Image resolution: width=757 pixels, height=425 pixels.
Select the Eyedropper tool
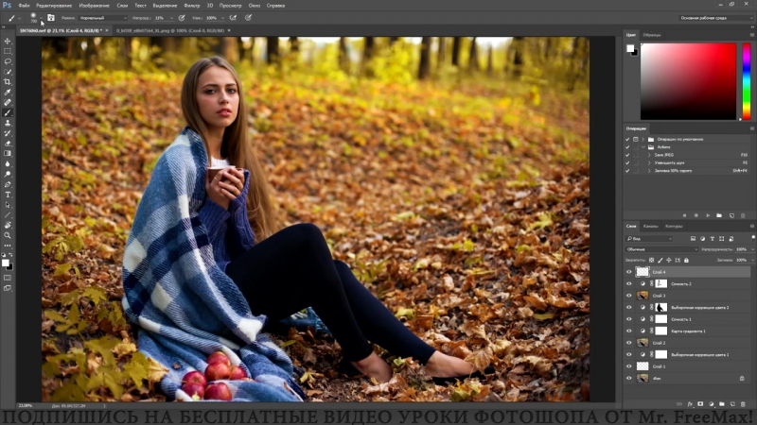click(8, 92)
